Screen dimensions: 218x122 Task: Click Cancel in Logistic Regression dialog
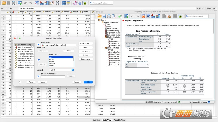77,82
